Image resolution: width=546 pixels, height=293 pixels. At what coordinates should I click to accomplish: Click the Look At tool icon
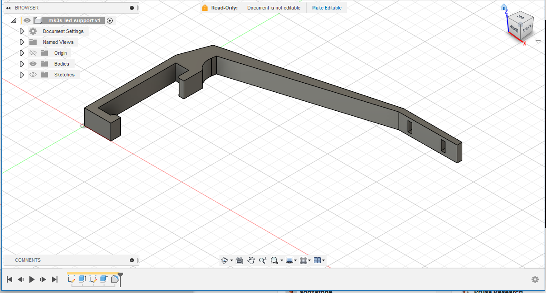click(239, 260)
